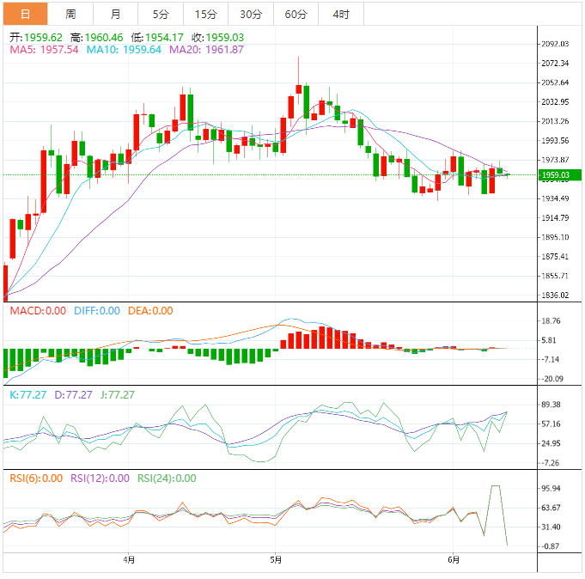Click the K:77.27 indicator label
The width and height of the screenshot is (585, 579).
pyautogui.click(x=28, y=395)
